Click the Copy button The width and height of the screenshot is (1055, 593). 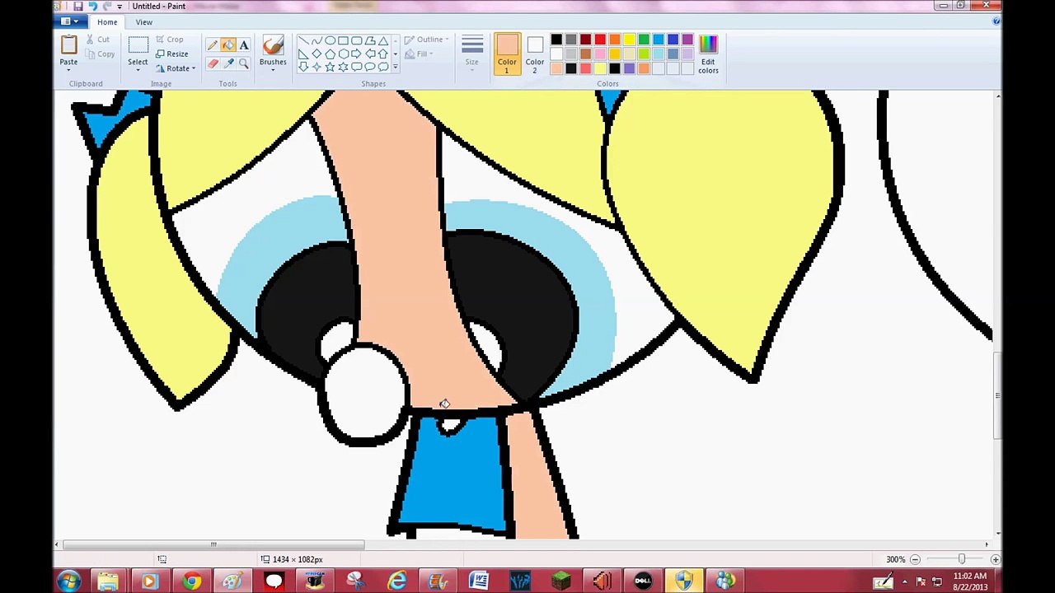pos(100,54)
